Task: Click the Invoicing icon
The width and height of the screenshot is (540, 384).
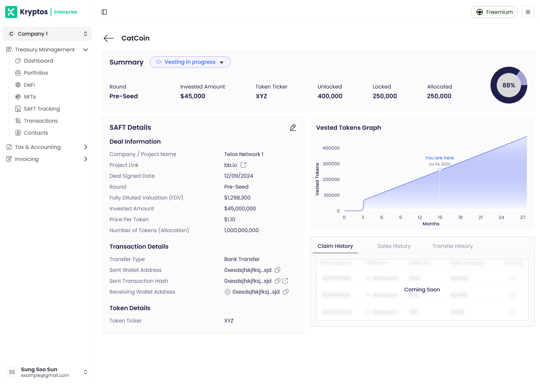Action: (9, 159)
